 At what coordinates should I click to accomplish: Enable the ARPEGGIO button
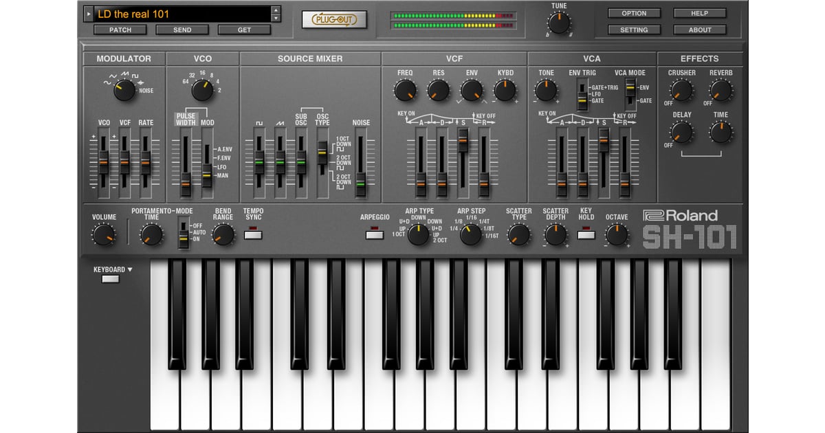click(x=375, y=235)
